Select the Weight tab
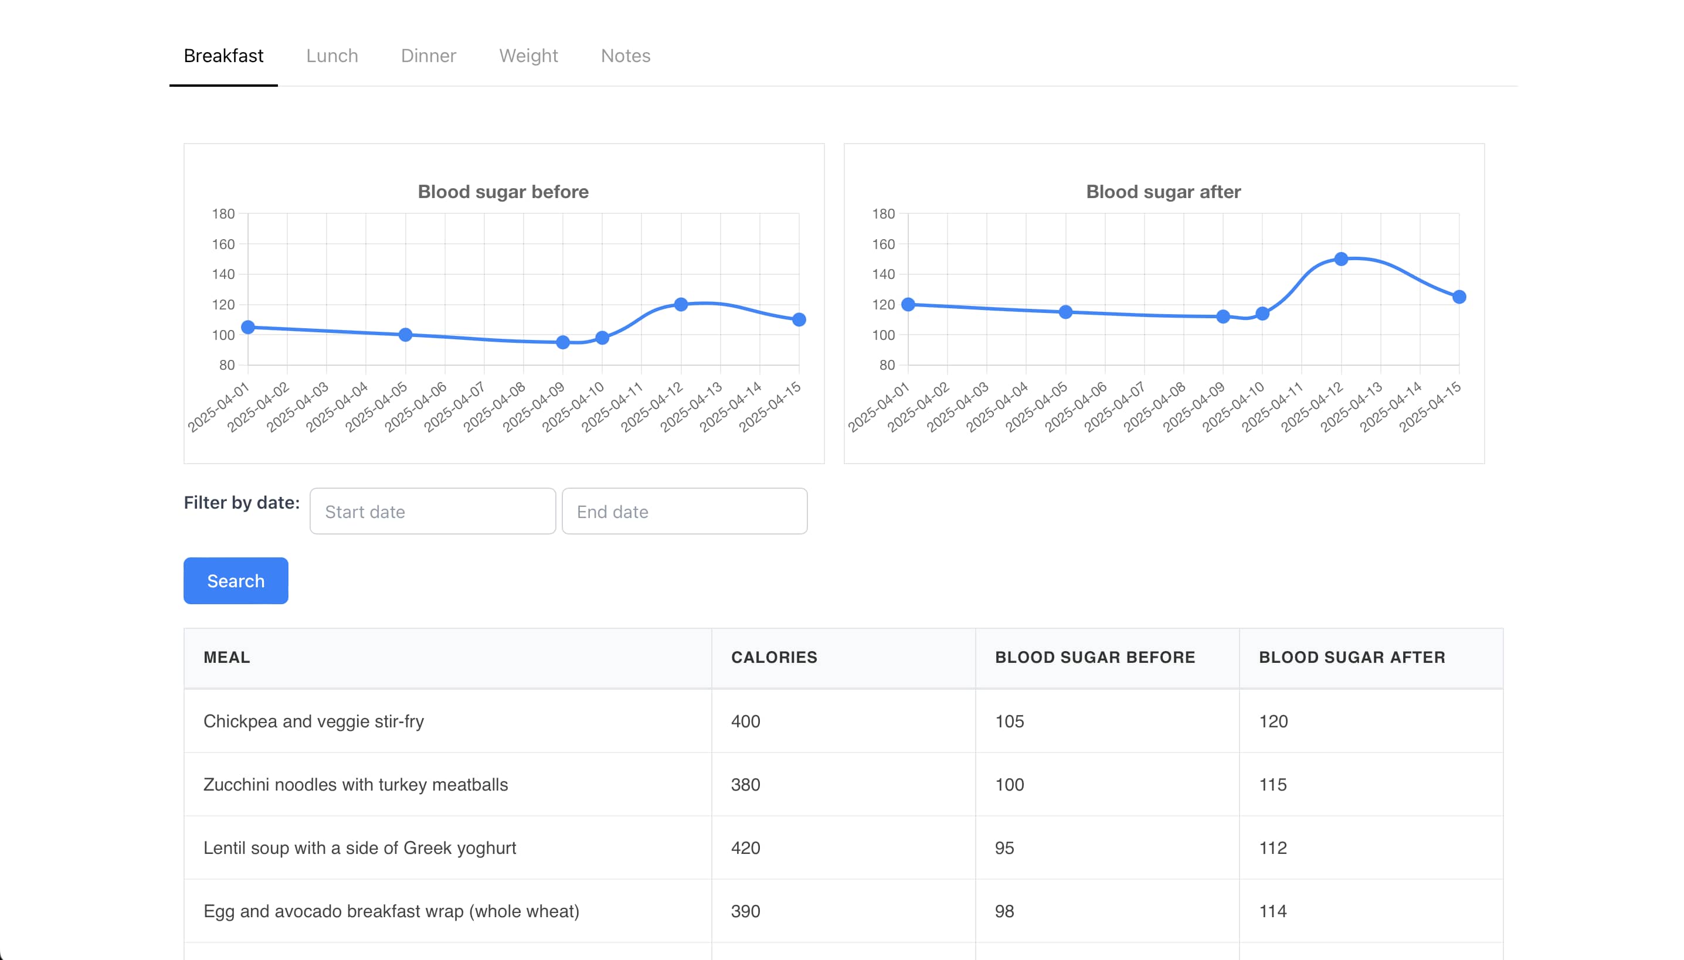 [x=528, y=56]
